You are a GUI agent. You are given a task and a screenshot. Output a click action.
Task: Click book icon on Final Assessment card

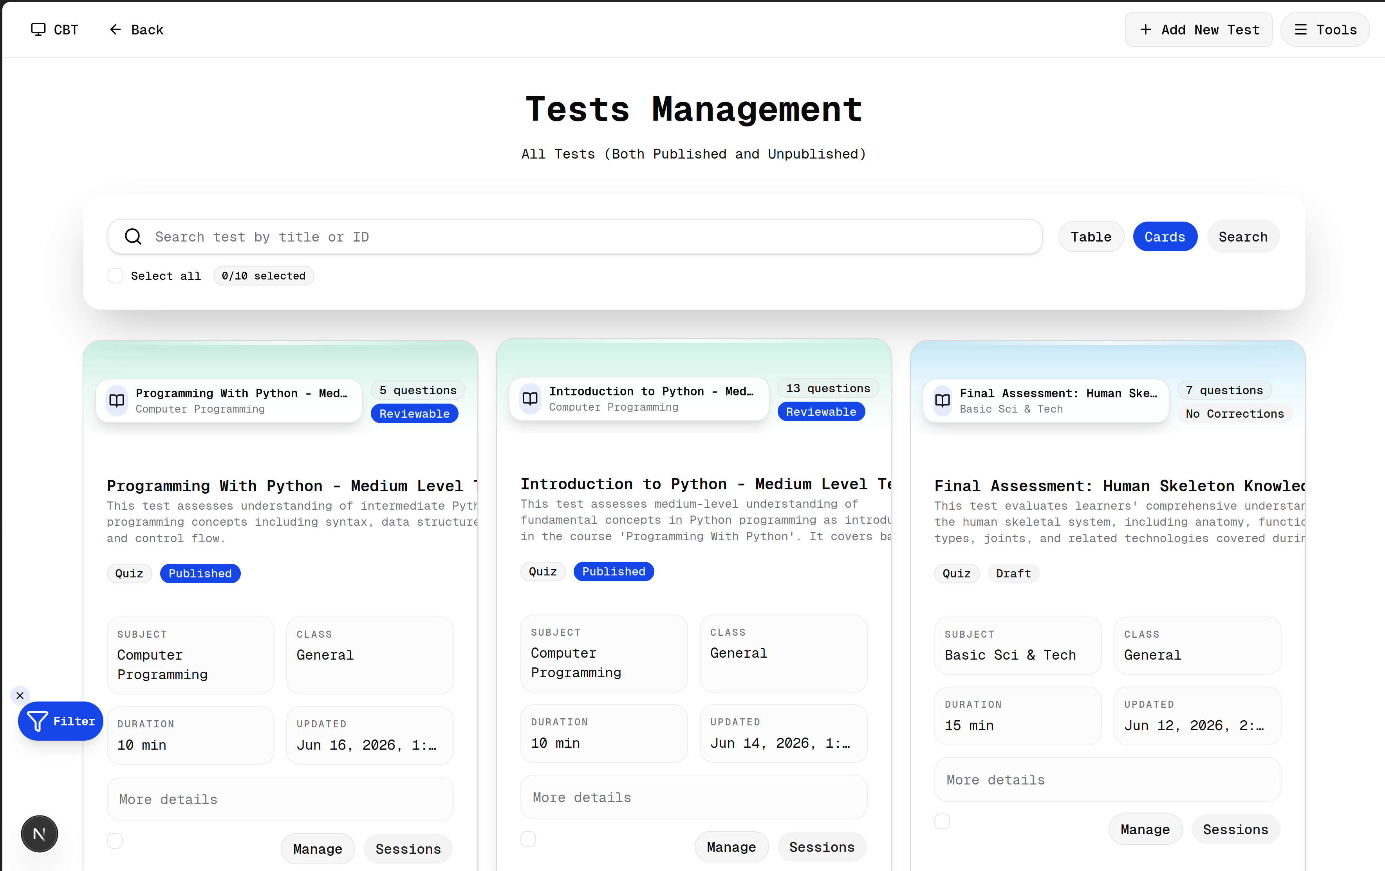942,401
